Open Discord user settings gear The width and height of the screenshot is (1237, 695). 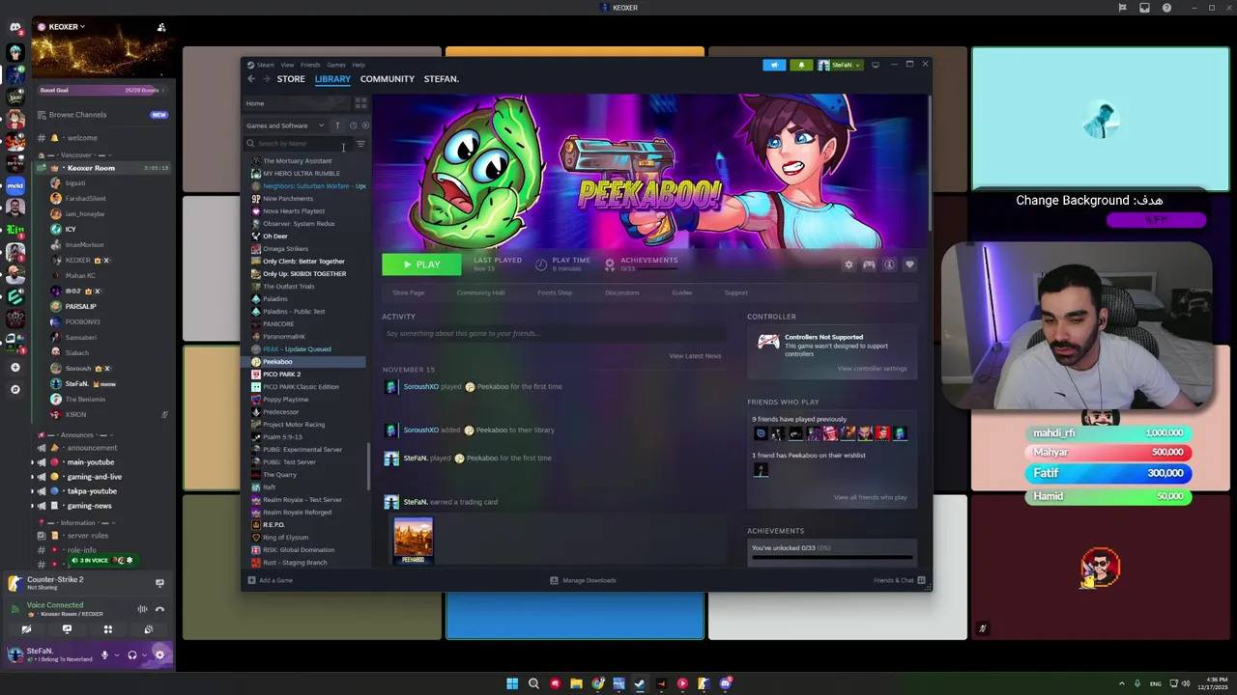[159, 654]
